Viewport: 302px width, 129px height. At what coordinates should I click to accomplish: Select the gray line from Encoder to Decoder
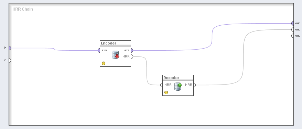click(x=147, y=71)
